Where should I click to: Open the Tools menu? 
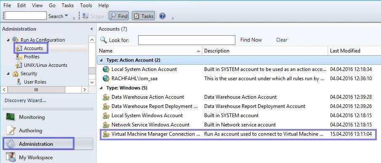click(86, 5)
